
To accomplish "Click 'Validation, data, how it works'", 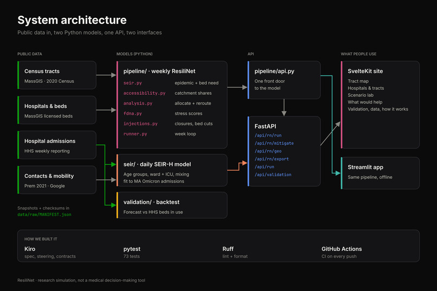I will tap(378, 109).
